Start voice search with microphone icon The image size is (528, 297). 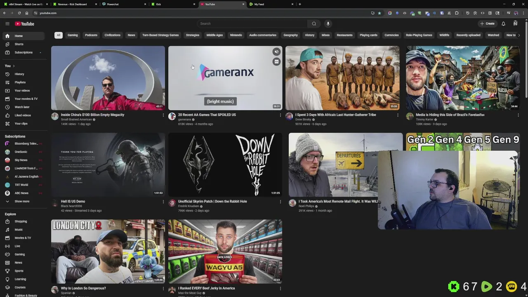point(328,24)
